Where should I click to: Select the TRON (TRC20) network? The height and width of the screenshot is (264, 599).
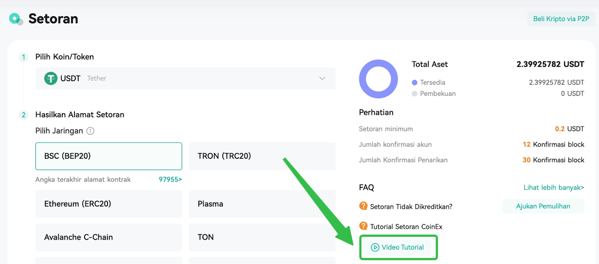[x=262, y=156]
